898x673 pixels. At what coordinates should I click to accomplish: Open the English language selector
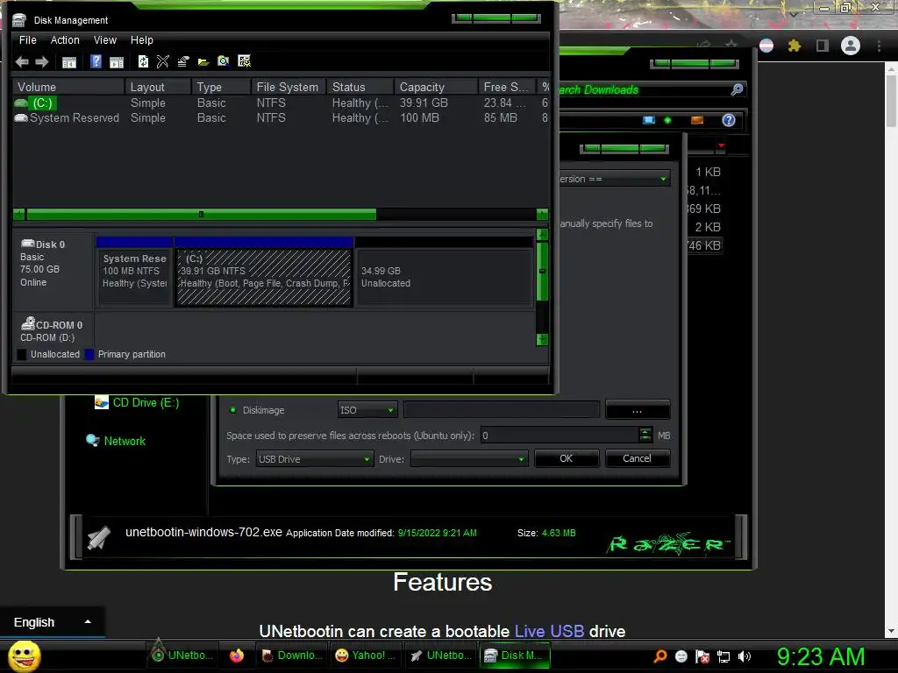(x=52, y=622)
